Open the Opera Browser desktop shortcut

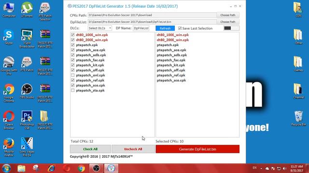9,120
